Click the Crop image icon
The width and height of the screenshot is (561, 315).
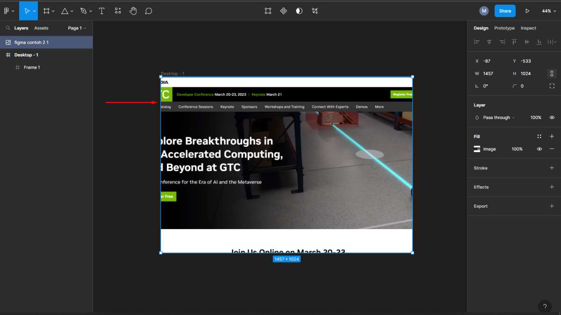point(315,11)
